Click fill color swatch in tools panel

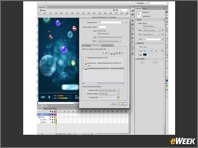coord(167,81)
